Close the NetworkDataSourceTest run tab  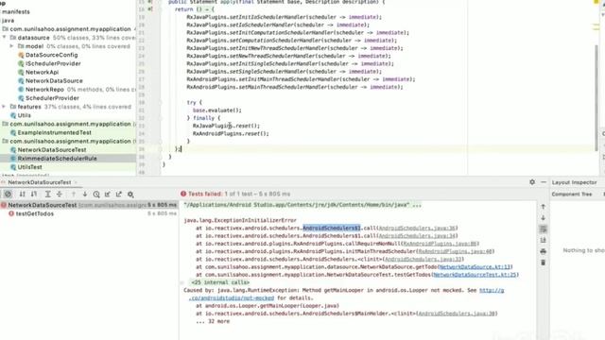click(x=76, y=182)
